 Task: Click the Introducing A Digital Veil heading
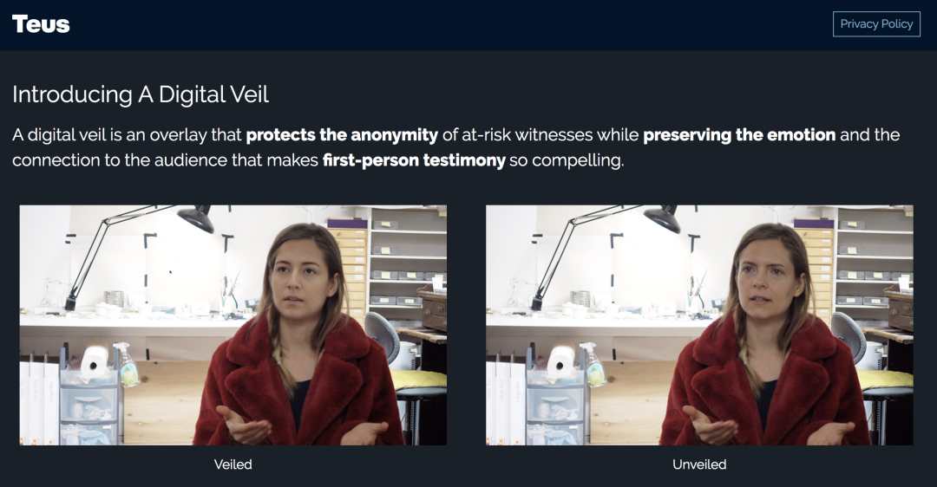coord(141,94)
